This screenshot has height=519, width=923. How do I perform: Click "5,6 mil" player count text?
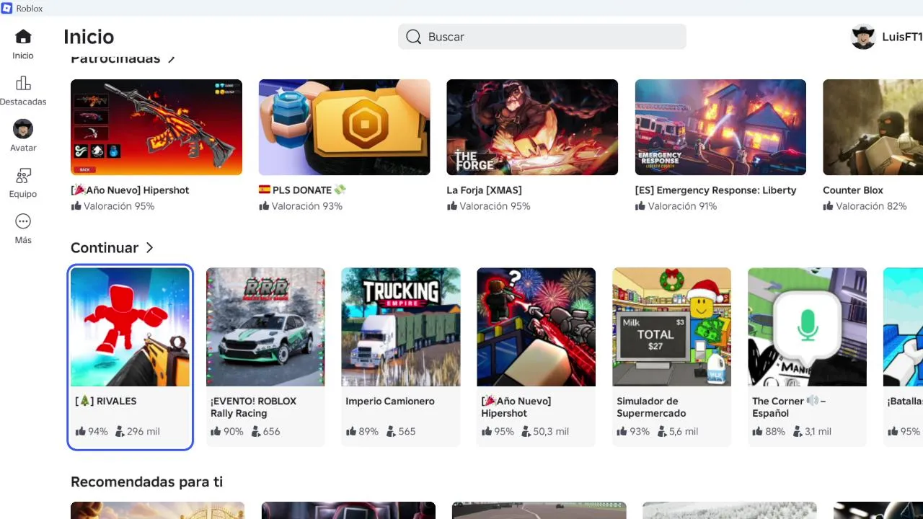pos(684,432)
